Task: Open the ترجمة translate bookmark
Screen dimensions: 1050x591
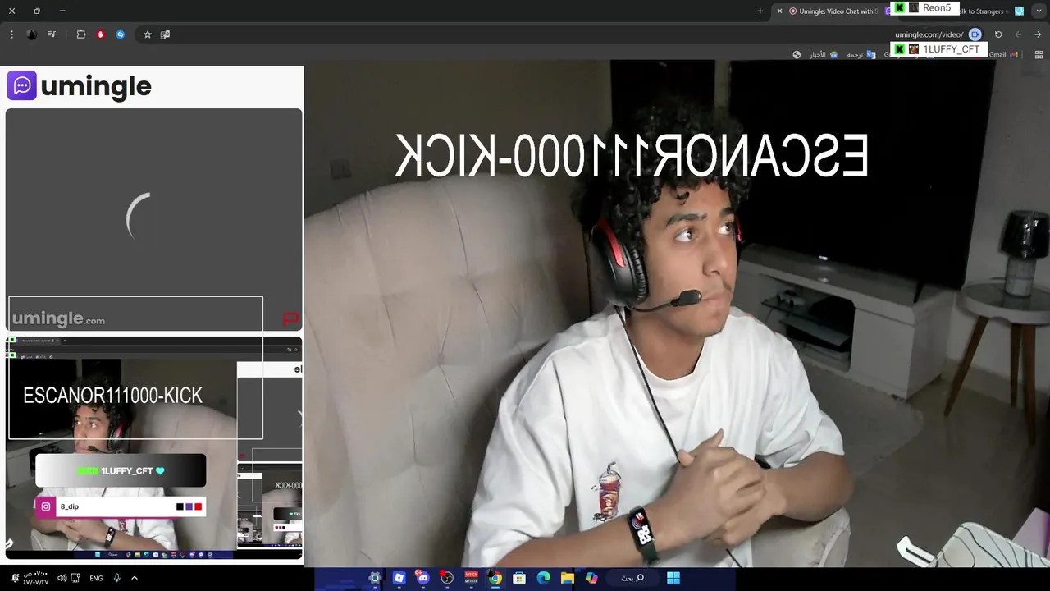Action: (x=861, y=55)
